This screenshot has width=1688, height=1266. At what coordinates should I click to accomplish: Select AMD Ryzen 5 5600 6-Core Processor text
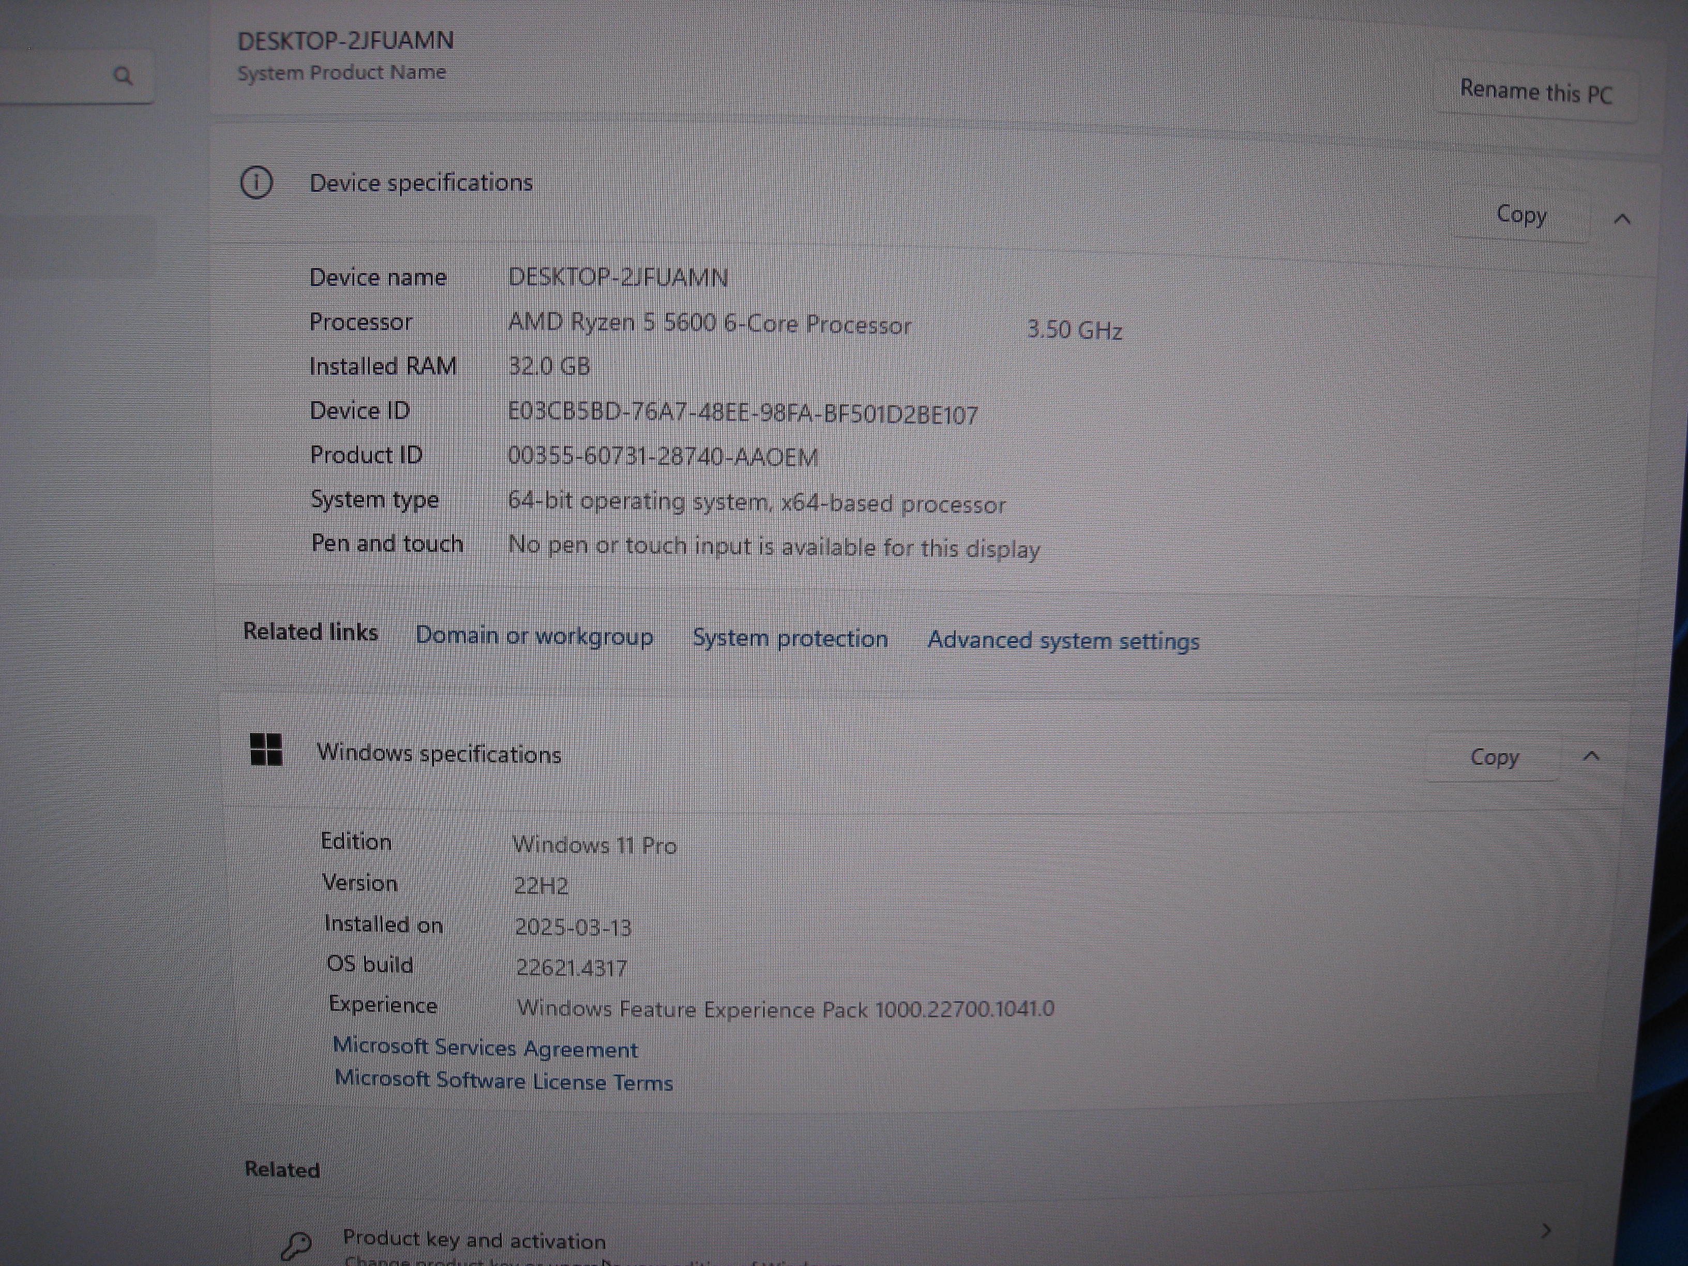click(x=710, y=324)
